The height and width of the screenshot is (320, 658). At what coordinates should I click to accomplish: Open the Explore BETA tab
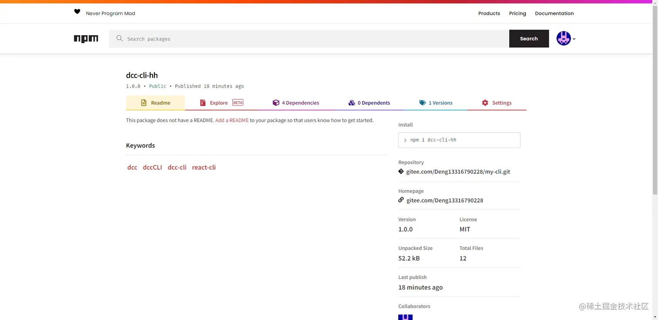click(222, 103)
